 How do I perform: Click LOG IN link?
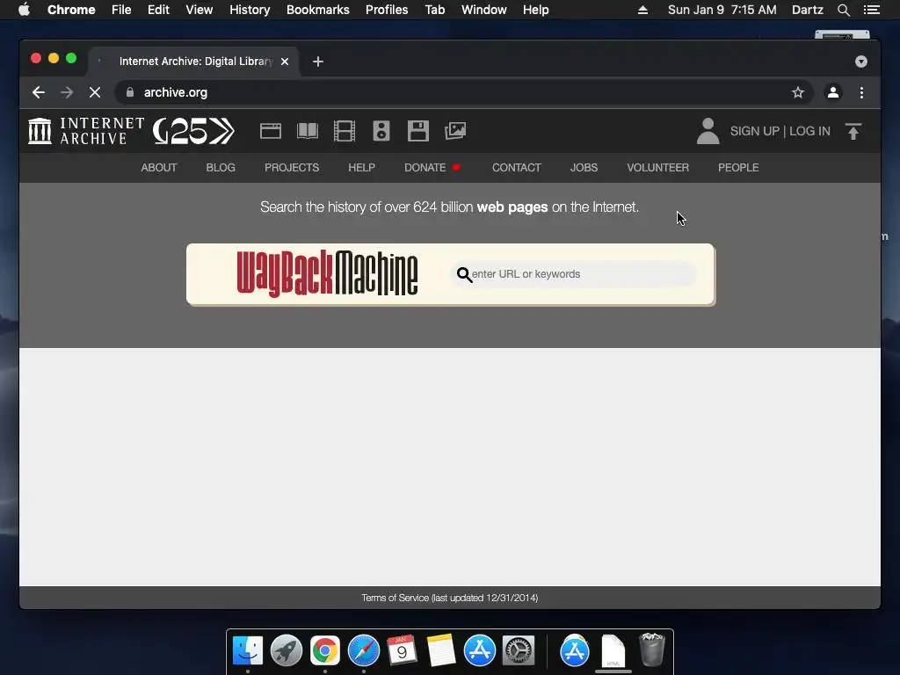coord(809,131)
